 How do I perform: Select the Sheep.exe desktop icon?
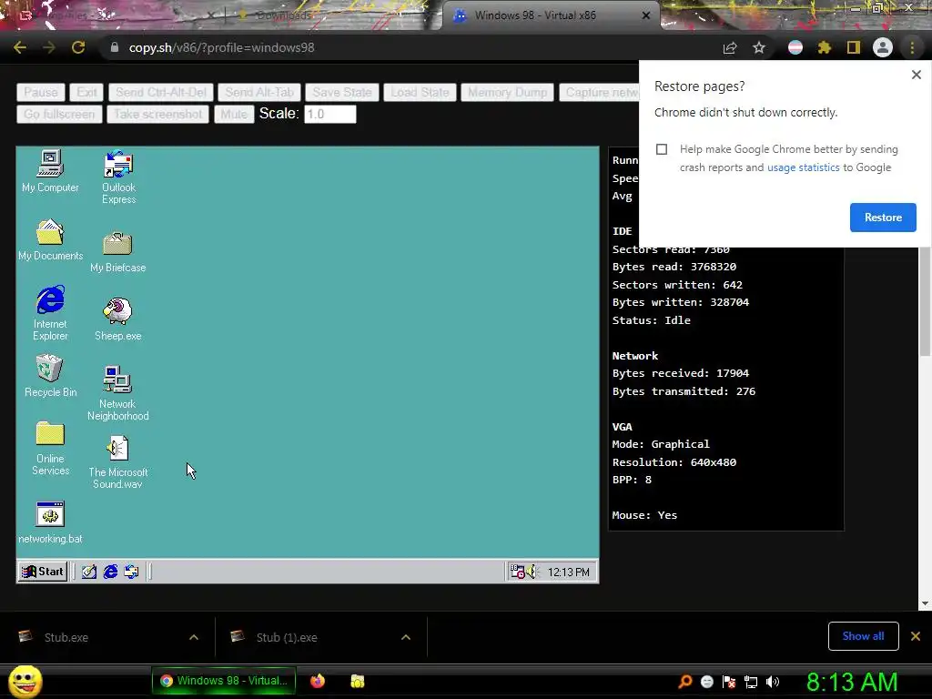(x=117, y=319)
